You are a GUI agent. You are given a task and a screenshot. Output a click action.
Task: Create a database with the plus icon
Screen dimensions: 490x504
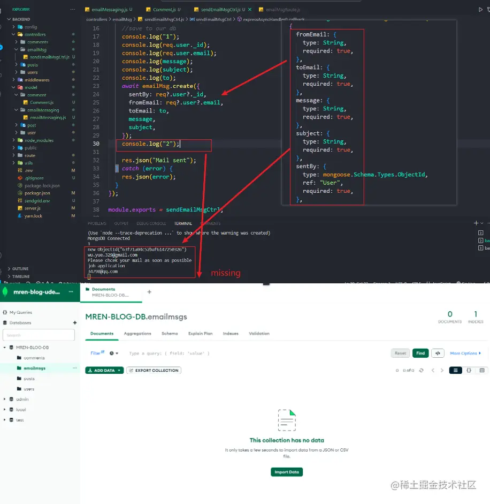pyautogui.click(x=75, y=322)
